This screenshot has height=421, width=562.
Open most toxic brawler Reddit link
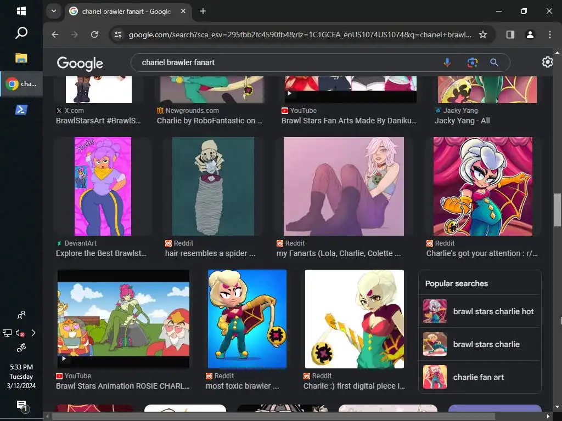242,386
